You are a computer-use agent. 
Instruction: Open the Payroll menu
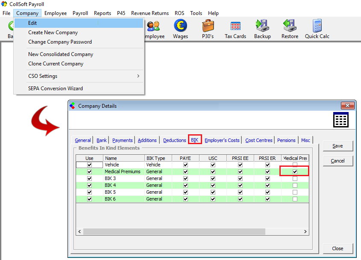[80, 13]
